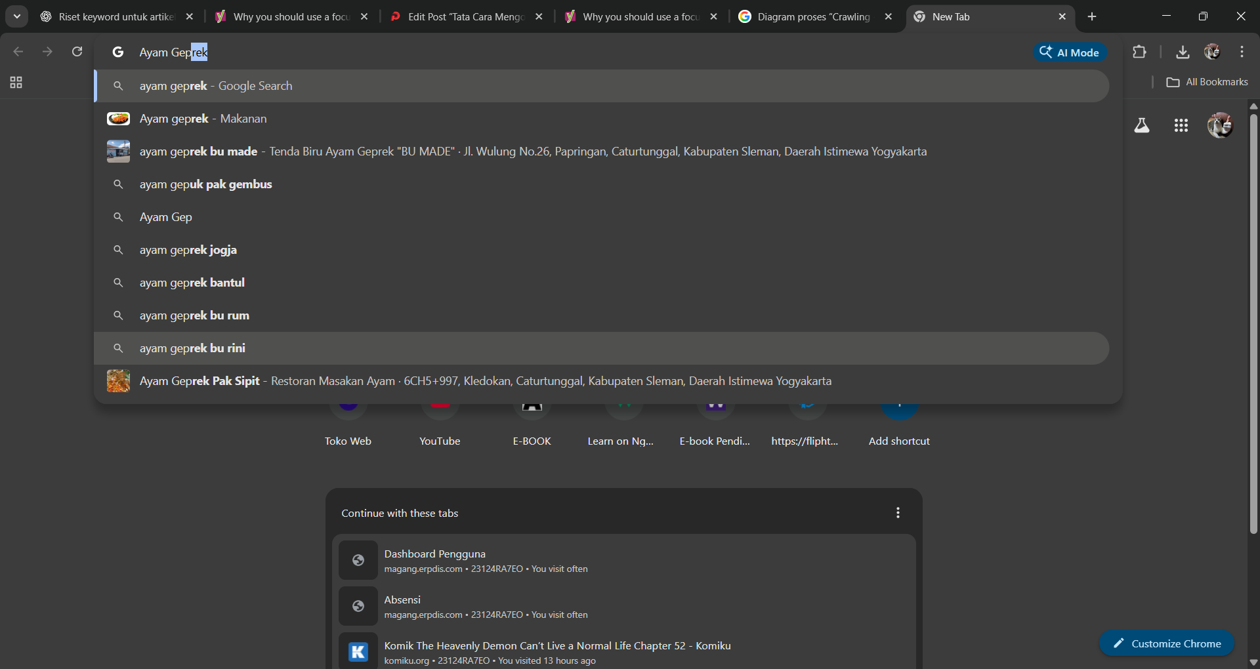Open the Dashboard Pengguna tab entry
Viewport: 1260px width, 669px height.
(623, 561)
